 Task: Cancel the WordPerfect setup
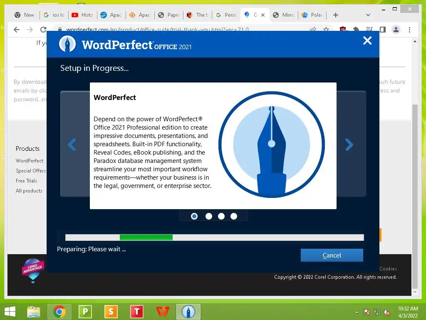click(332, 255)
